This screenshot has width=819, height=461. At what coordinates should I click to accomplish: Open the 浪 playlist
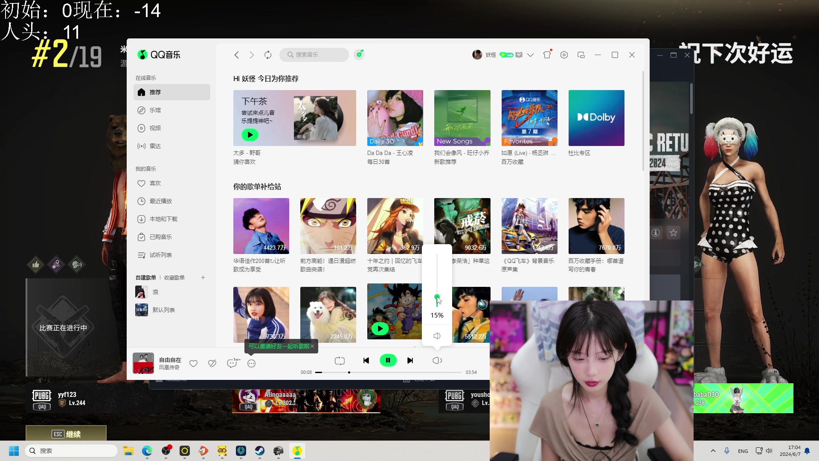tap(172, 292)
